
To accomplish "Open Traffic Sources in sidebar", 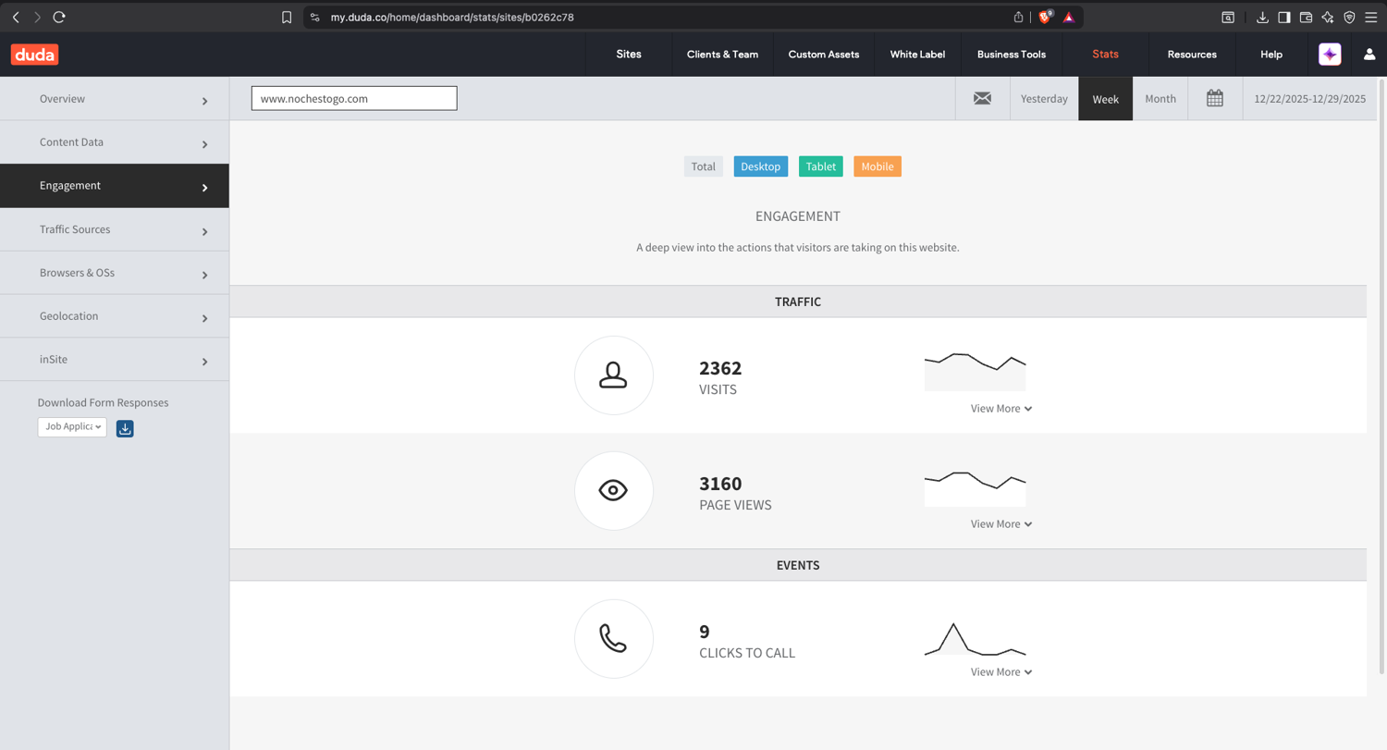I will pyautogui.click(x=115, y=229).
